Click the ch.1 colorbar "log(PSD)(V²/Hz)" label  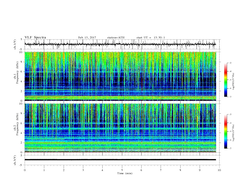click(233, 81)
